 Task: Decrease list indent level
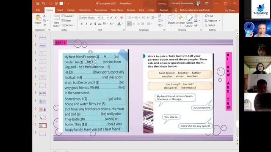coord(144,18)
